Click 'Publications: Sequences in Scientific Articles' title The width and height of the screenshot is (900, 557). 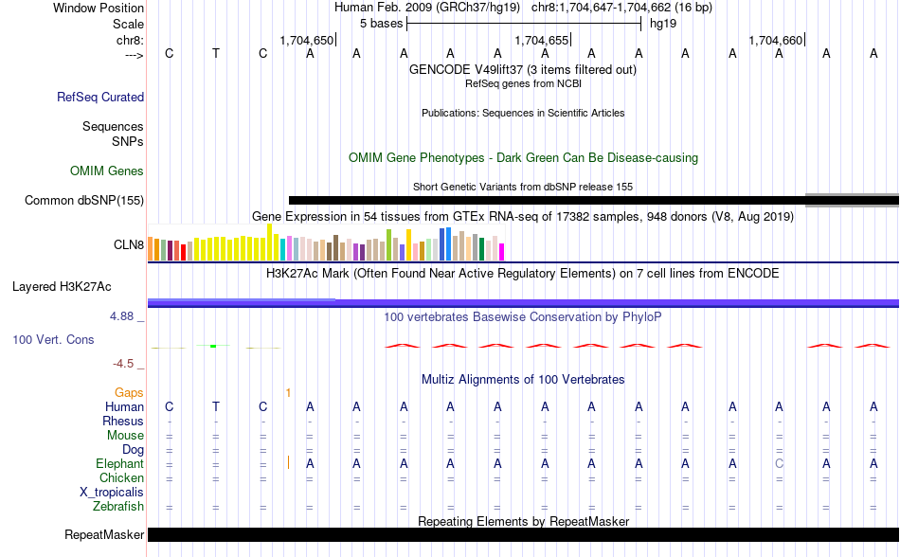point(523,113)
